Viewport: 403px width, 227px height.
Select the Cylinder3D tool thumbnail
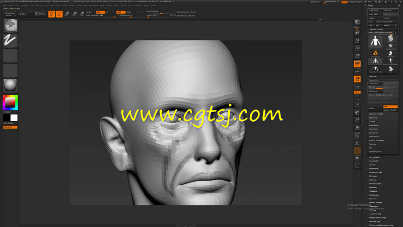click(x=390, y=39)
